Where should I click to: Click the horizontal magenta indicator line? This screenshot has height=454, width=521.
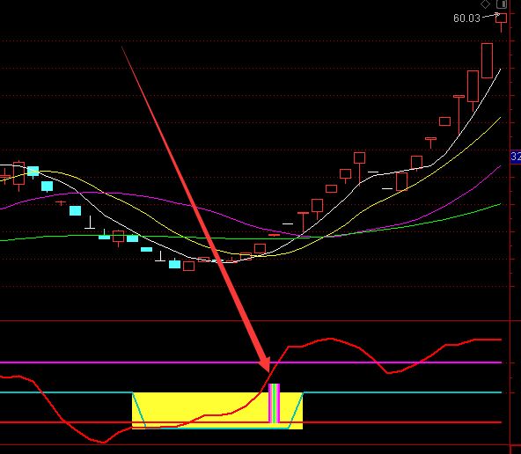251,362
